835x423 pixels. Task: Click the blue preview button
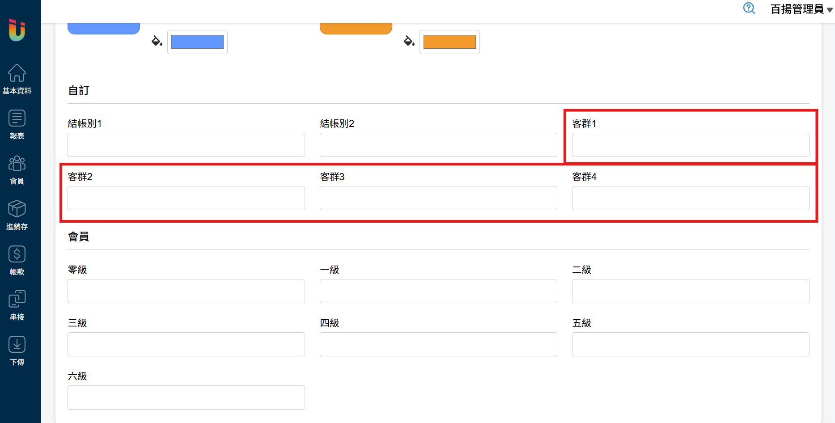tap(104, 29)
